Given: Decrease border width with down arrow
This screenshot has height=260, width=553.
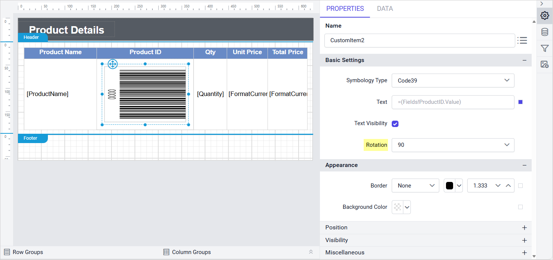Looking at the screenshot, I should point(498,186).
